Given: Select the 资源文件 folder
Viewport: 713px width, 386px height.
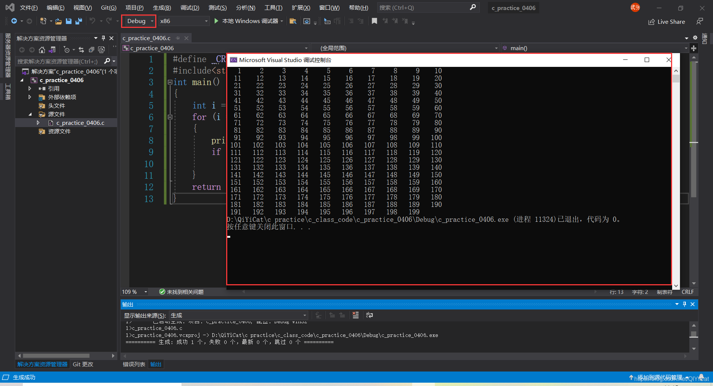Looking at the screenshot, I should [59, 132].
